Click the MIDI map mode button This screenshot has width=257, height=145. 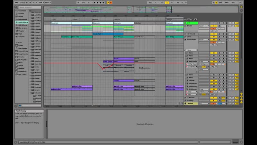[x=227, y=3]
